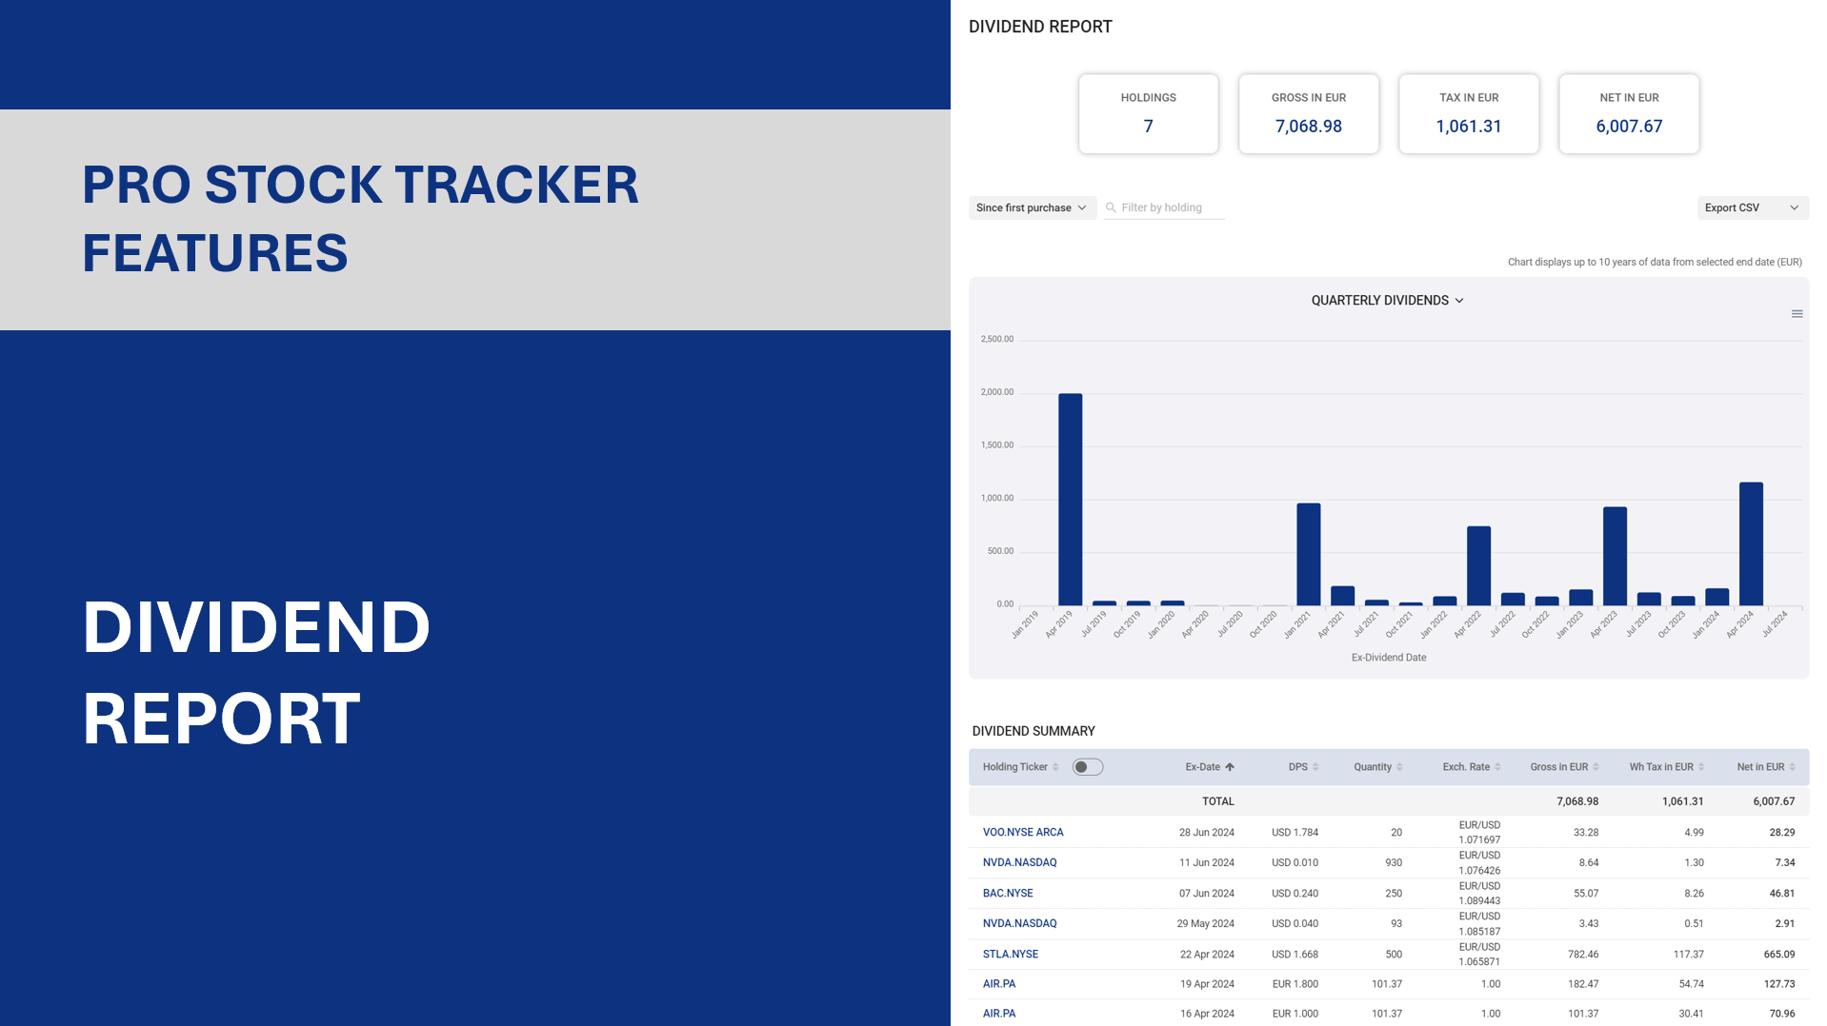Sort by Ex-Date arrow icon
This screenshot has width=1827, height=1026.
(x=1230, y=767)
